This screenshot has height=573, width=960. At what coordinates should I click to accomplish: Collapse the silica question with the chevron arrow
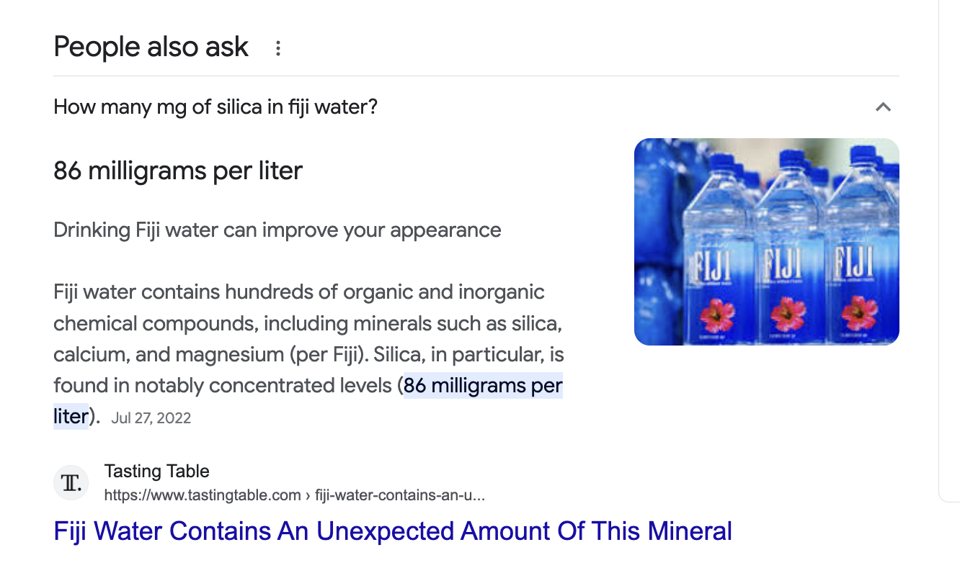click(x=883, y=107)
